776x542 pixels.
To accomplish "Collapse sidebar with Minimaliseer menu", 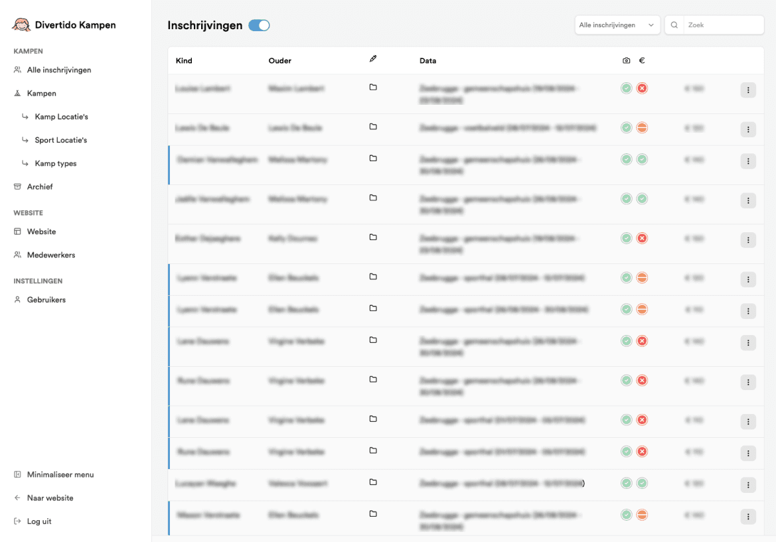I will pos(60,475).
